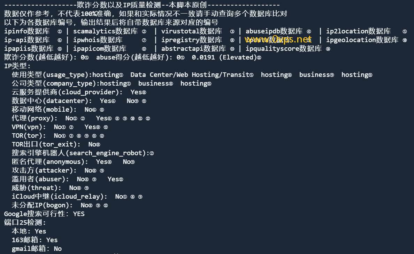Click the www.0vps.net watermark link
Image resolution: width=414 pixels, height=254 pixels.
coord(278,40)
